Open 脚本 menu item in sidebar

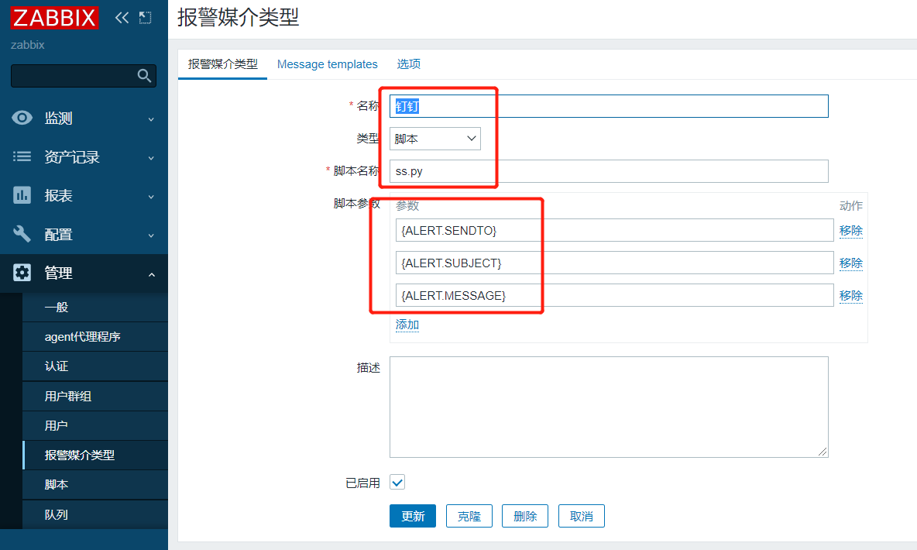94,484
